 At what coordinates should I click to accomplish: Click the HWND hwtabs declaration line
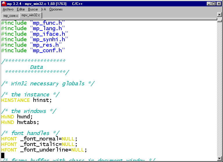coord(20,122)
